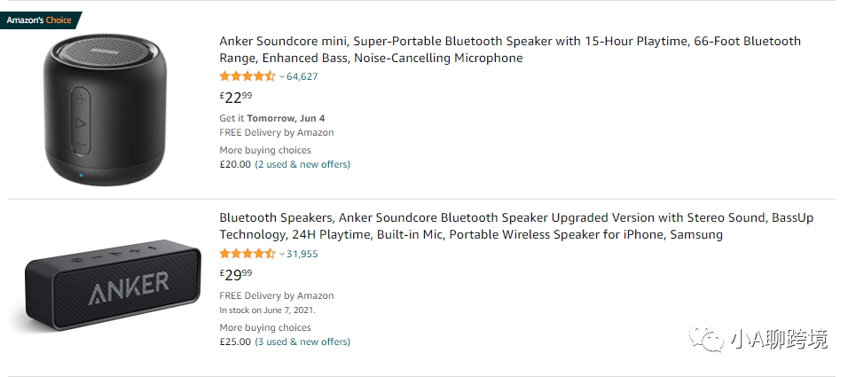The height and width of the screenshot is (377, 856).
Task: Click the £20.00 buying choice price
Action: 235,164
